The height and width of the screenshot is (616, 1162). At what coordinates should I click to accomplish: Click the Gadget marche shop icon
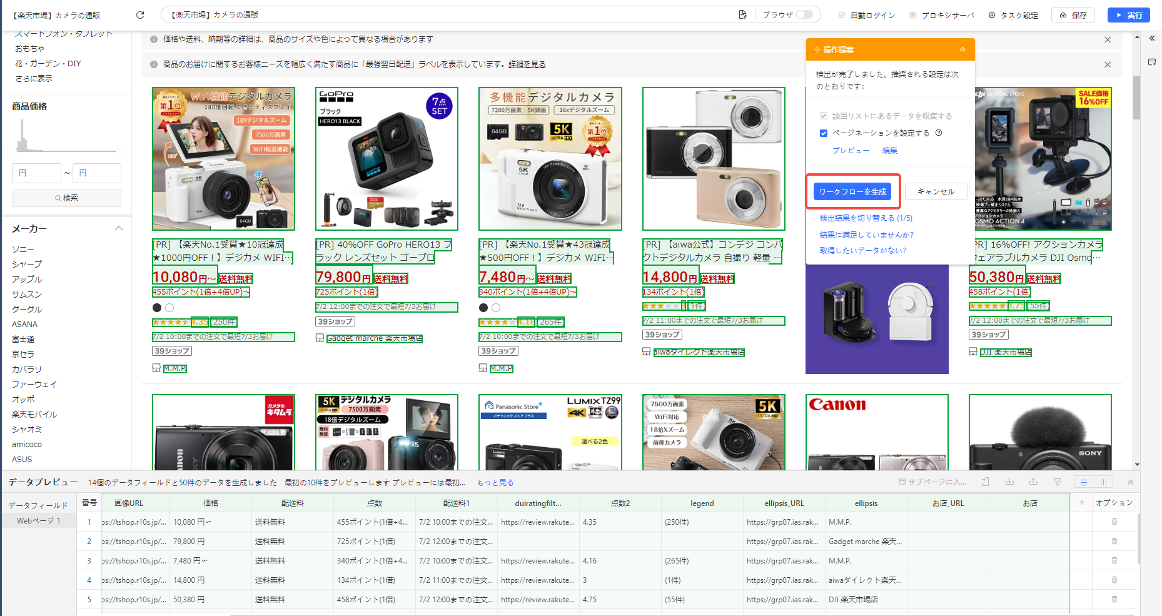tap(320, 338)
